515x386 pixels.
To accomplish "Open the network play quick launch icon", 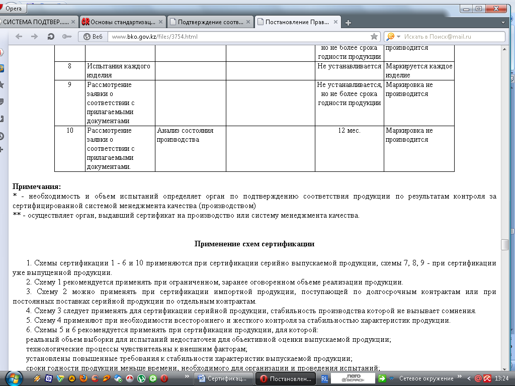I will [x=118, y=378].
